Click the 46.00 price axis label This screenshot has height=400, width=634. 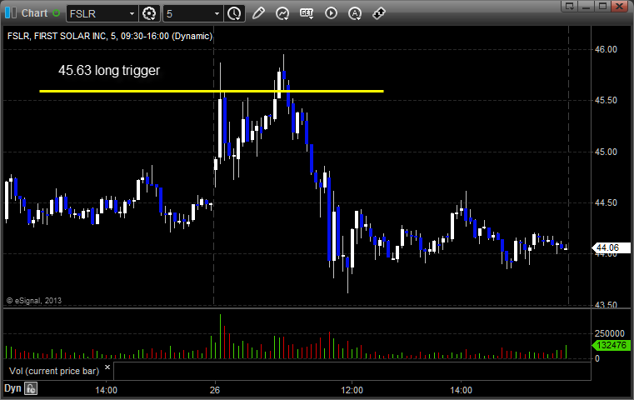click(x=606, y=49)
